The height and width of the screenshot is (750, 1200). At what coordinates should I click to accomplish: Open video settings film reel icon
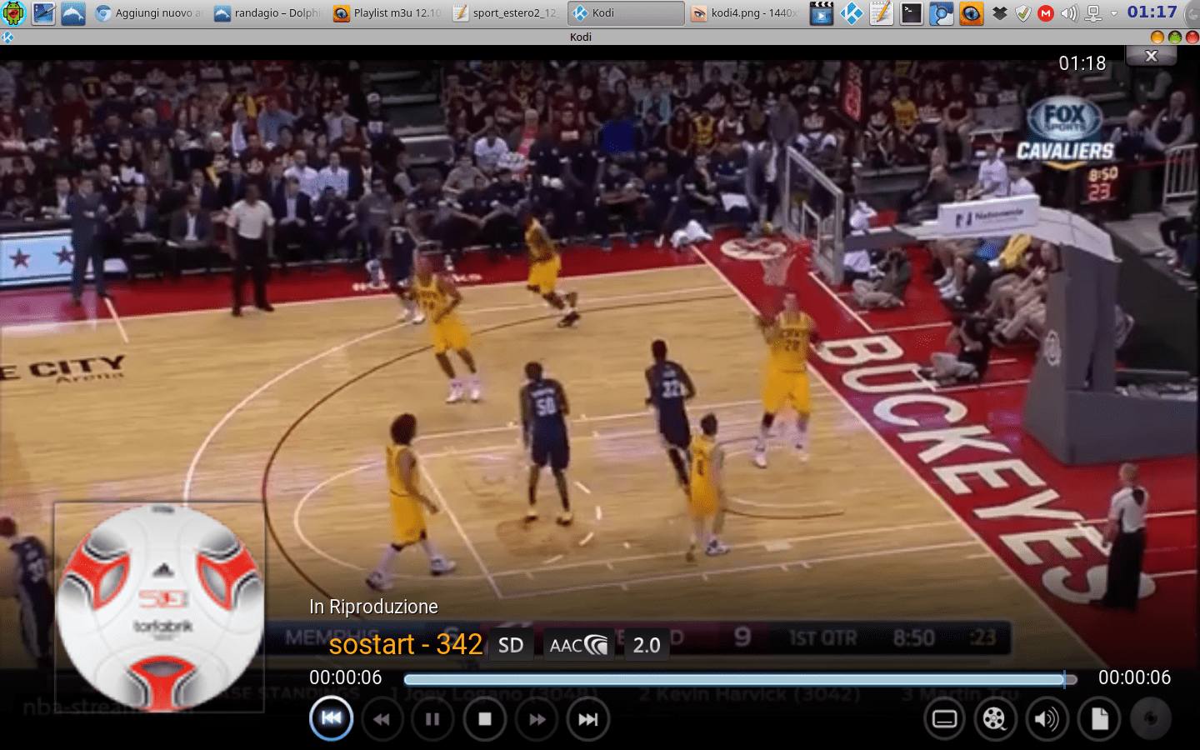point(995,719)
